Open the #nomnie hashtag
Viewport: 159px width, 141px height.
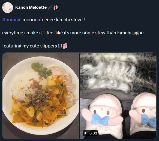point(12,20)
